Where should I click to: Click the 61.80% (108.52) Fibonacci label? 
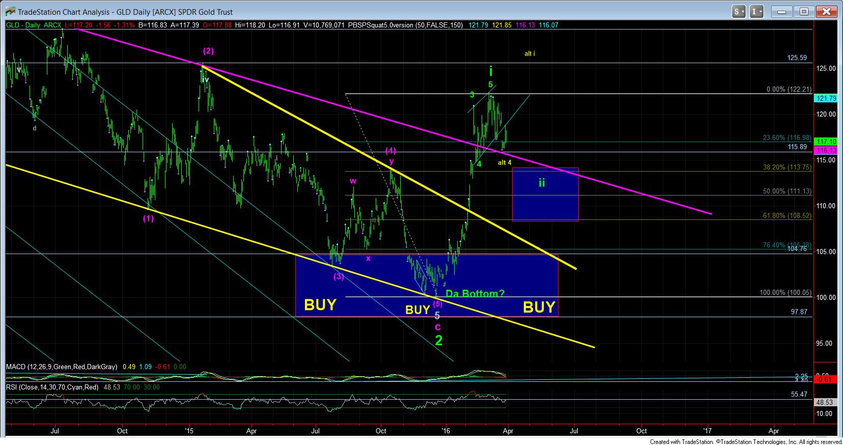pos(787,215)
